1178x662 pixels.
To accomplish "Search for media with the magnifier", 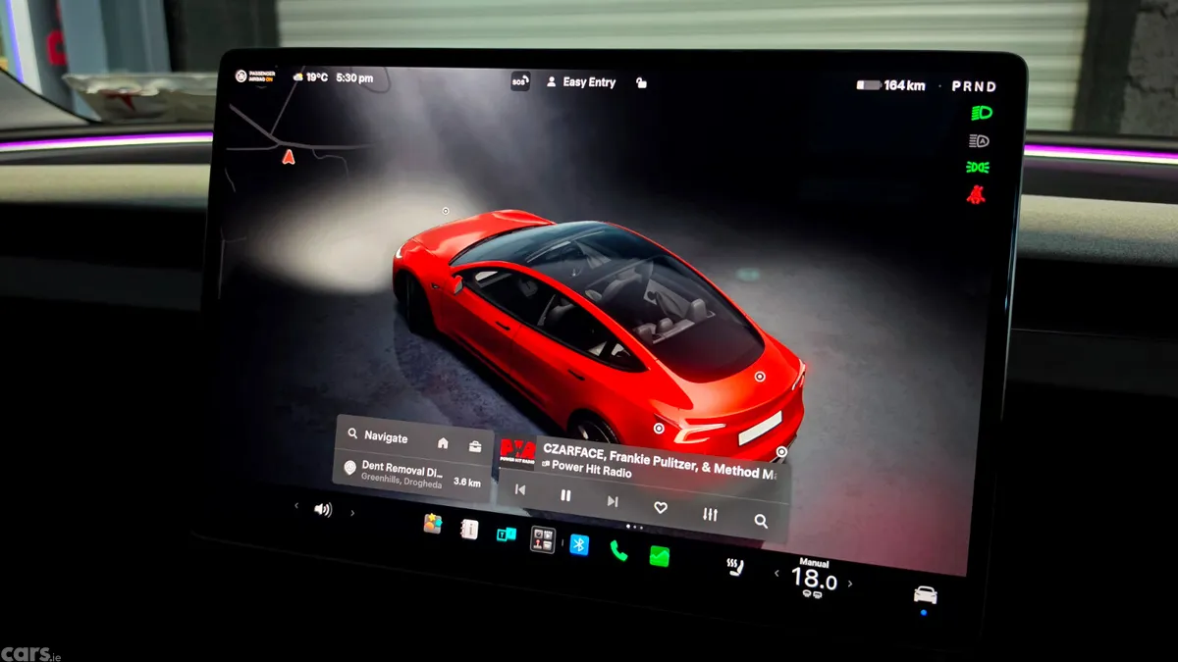I will pyautogui.click(x=761, y=522).
